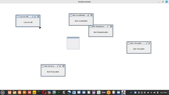Select the Not Iconifiable title bar text
Screen dimensions: 169x95
[79, 15]
